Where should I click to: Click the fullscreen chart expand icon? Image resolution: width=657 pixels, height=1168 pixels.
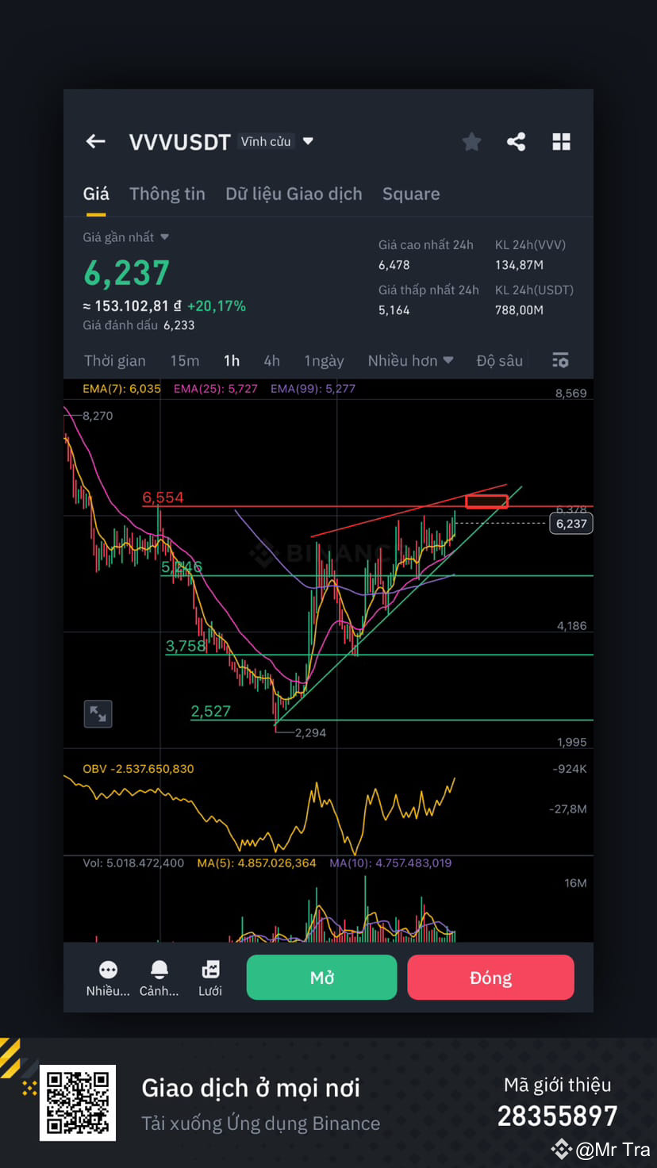(x=98, y=713)
